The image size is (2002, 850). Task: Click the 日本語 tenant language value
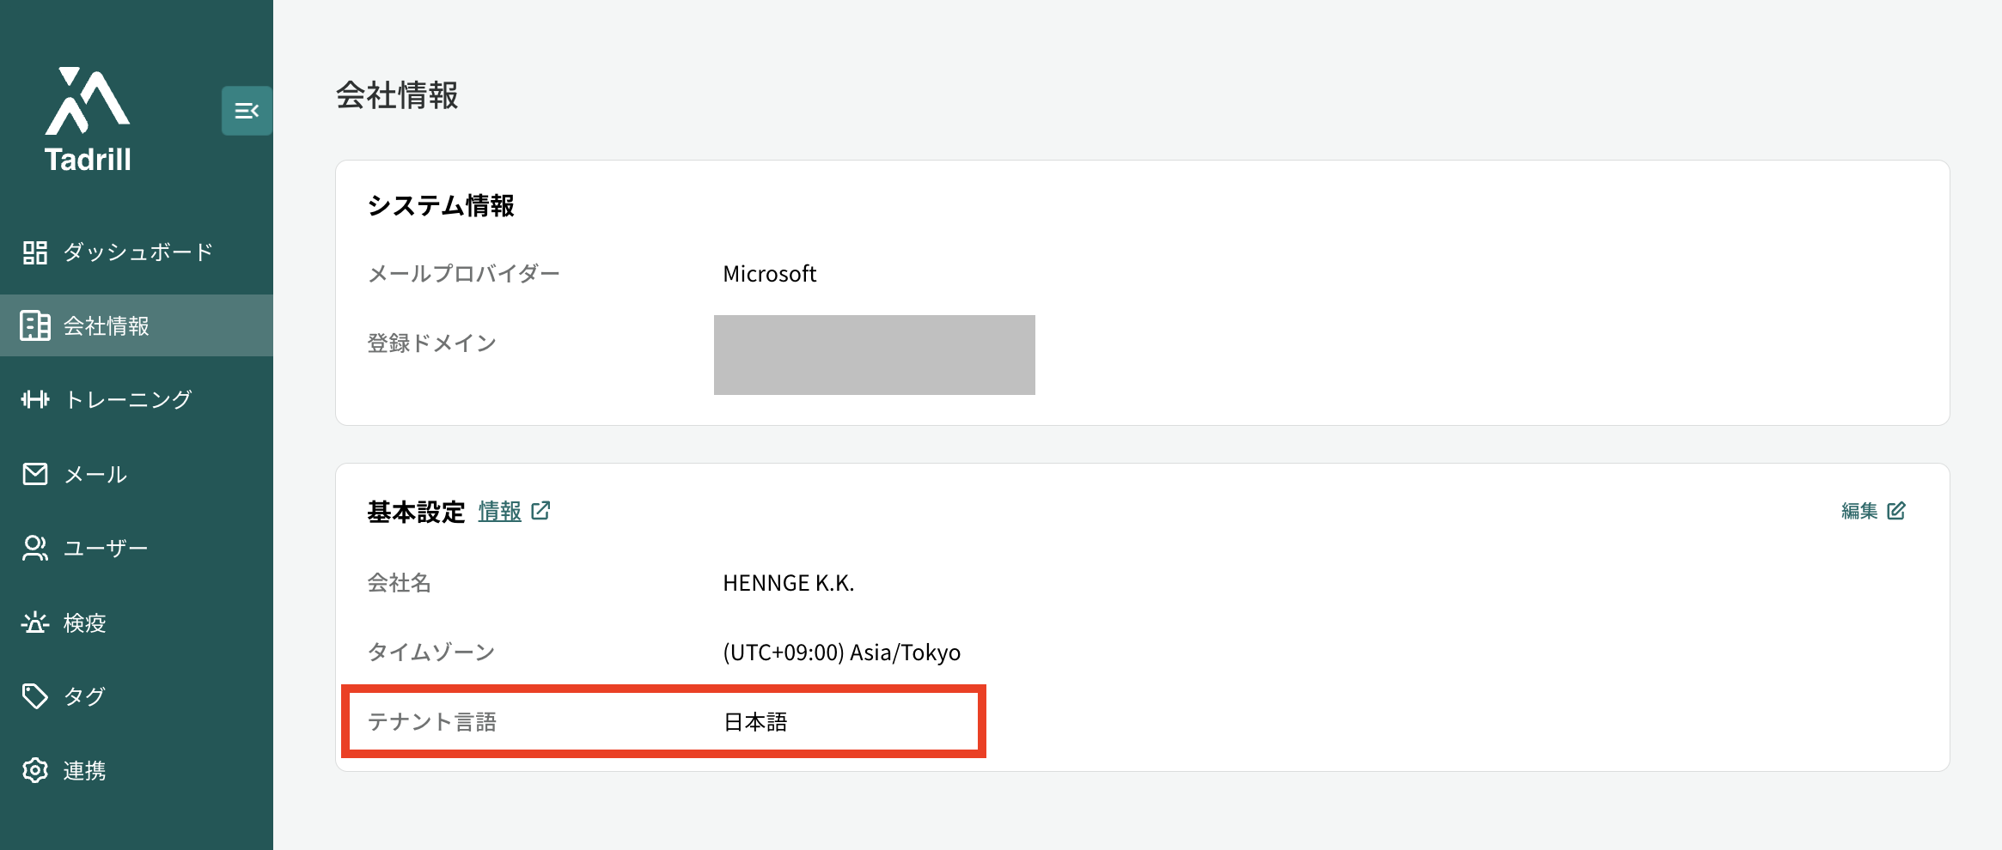[755, 722]
